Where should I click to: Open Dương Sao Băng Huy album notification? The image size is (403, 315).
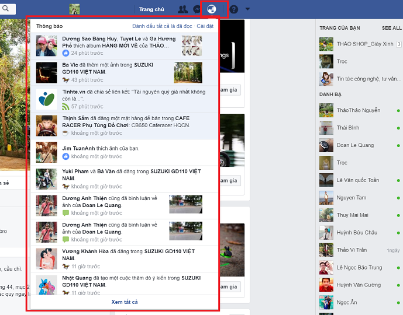coord(124,46)
